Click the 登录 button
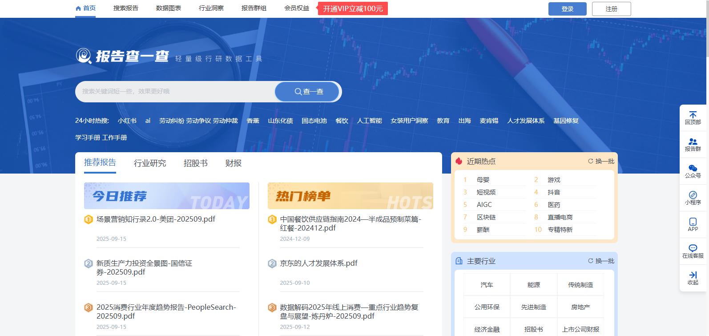The height and width of the screenshot is (336, 709). pyautogui.click(x=567, y=9)
